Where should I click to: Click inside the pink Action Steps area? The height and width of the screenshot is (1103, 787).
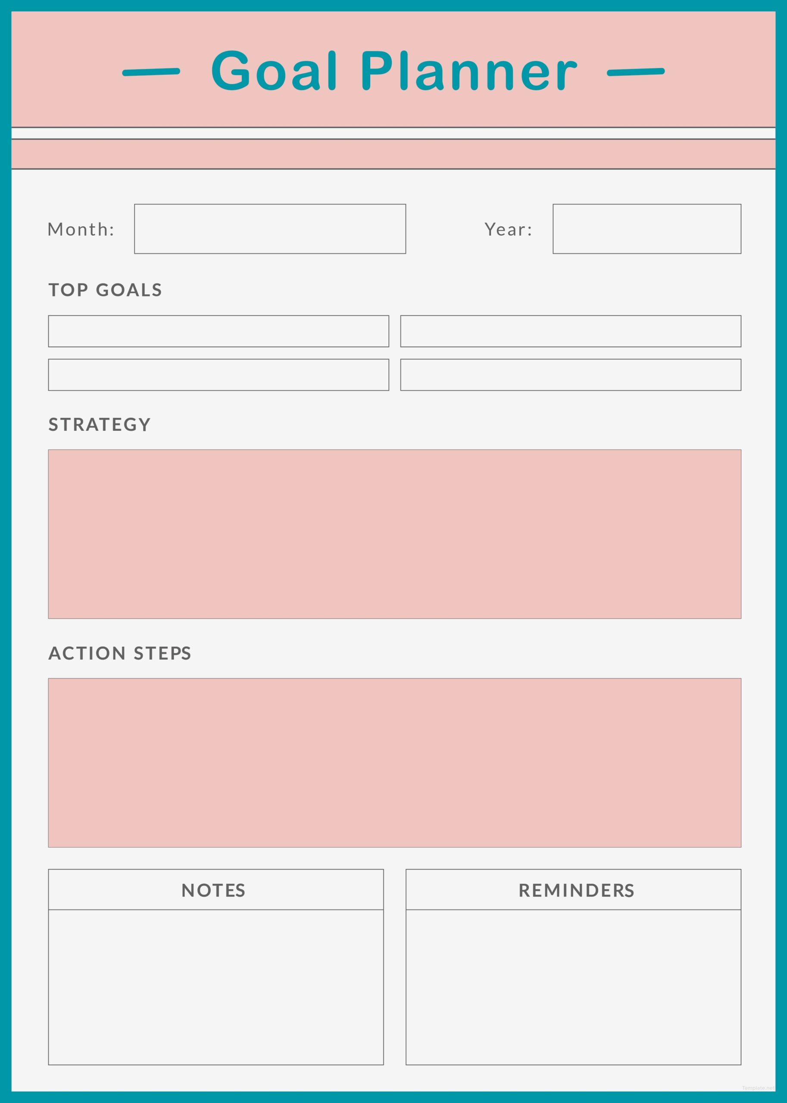pos(394,763)
